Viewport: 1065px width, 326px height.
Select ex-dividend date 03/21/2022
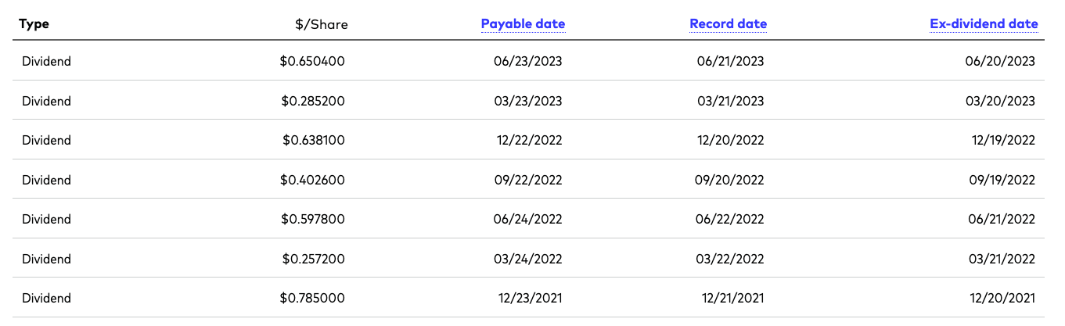point(1001,259)
